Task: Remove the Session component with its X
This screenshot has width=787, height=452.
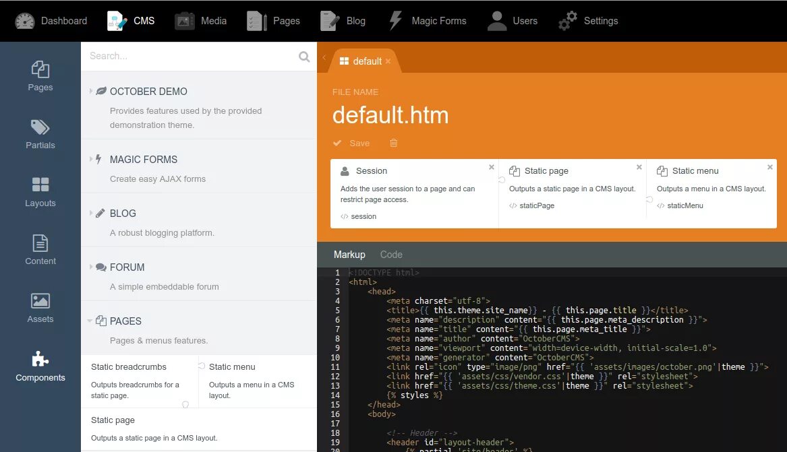Action: click(492, 167)
